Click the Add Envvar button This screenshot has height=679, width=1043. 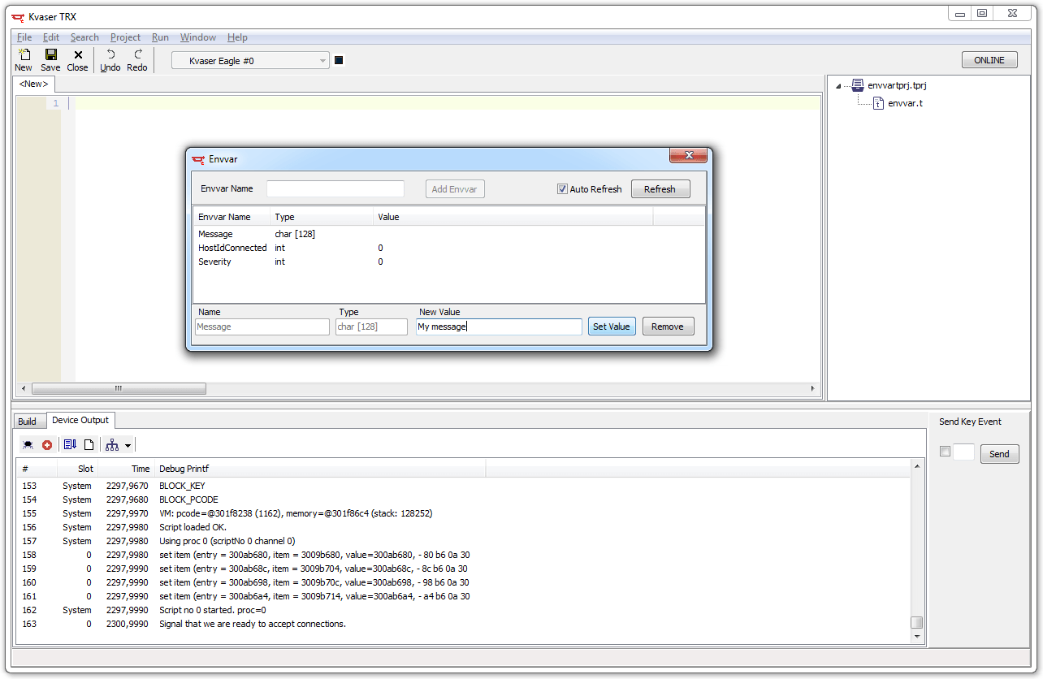coord(455,189)
